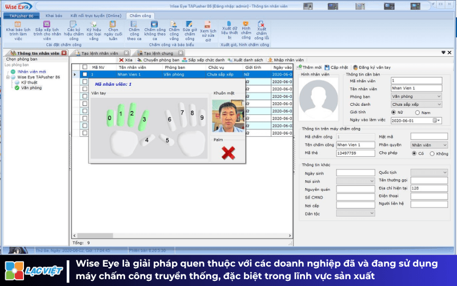
Task: Switch to Kết nối trực tuyến (Online) tab
Action: click(95, 16)
